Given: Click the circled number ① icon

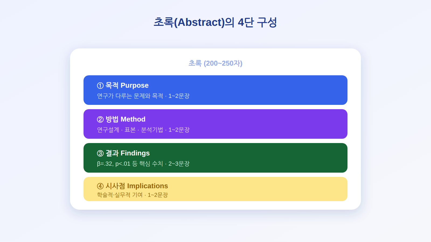Looking at the screenshot, I should pyautogui.click(x=100, y=86).
